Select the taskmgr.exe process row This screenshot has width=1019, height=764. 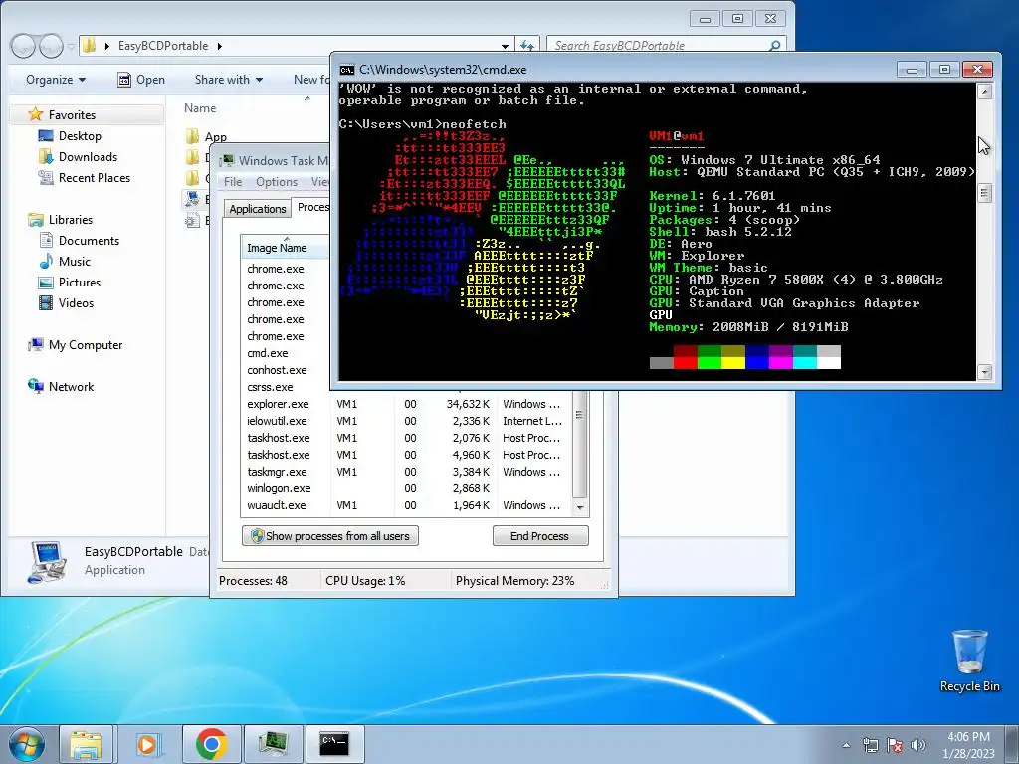tap(406, 472)
